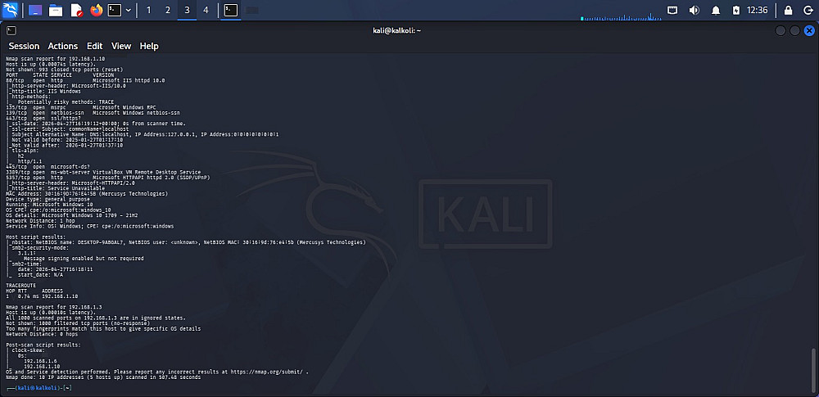The width and height of the screenshot is (819, 397).
Task: Launch Firefox from the top panel
Action: 97,10
